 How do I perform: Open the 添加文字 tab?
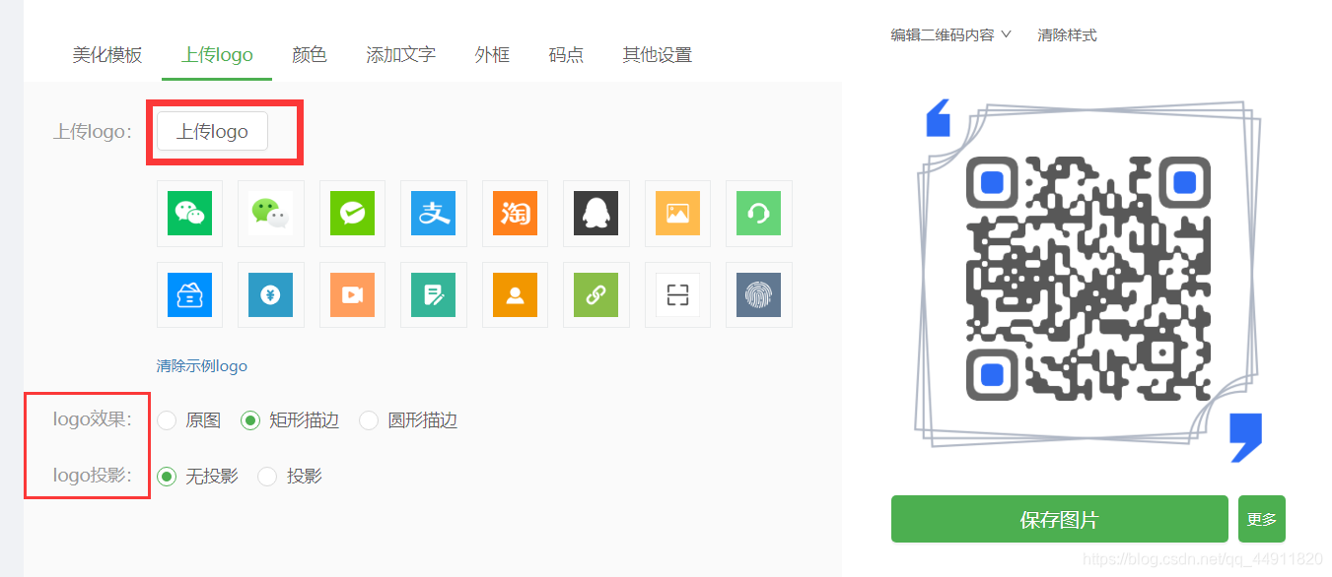(x=400, y=55)
